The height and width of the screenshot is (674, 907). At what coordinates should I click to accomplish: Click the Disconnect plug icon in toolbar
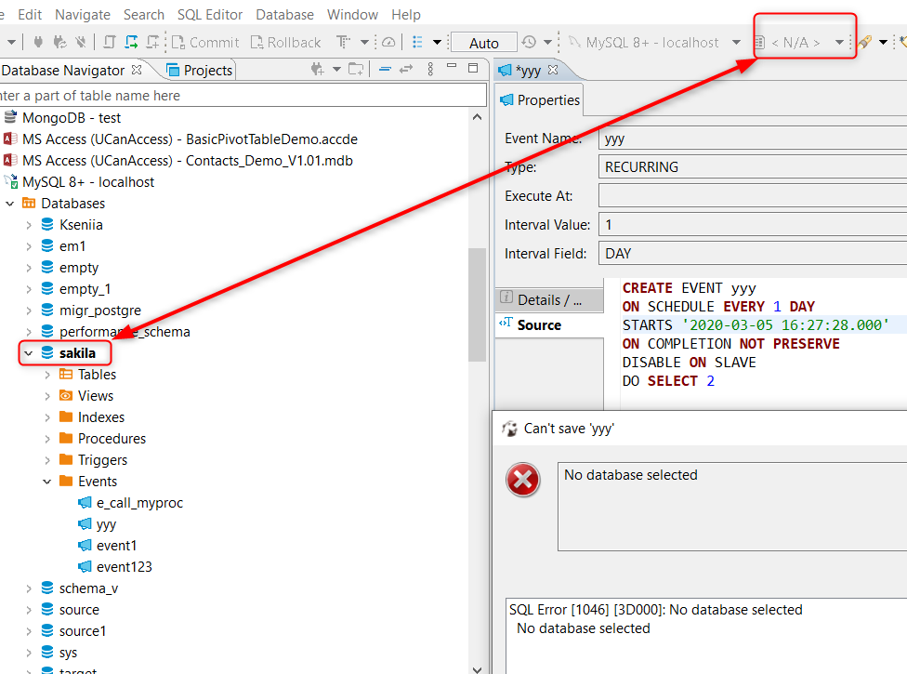81,42
